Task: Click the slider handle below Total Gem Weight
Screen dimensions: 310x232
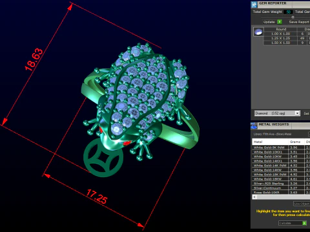Action: pyautogui.click(x=293, y=17)
